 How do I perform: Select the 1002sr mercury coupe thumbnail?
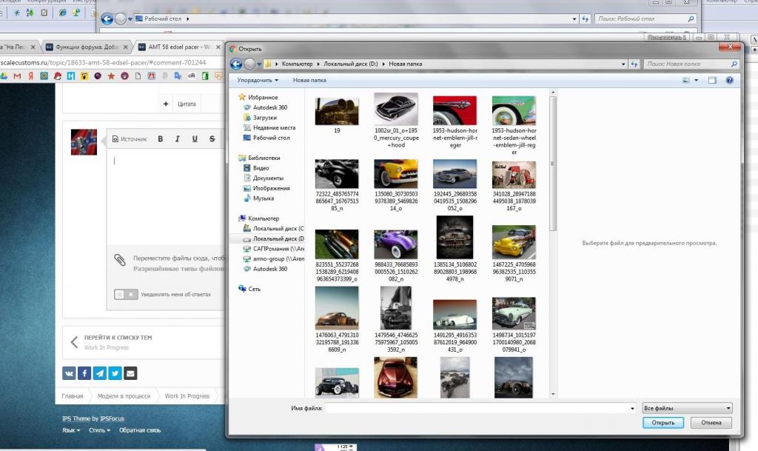pos(395,110)
